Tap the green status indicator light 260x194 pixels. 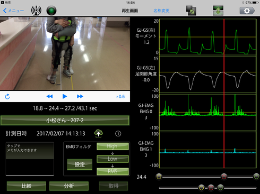[51, 11]
